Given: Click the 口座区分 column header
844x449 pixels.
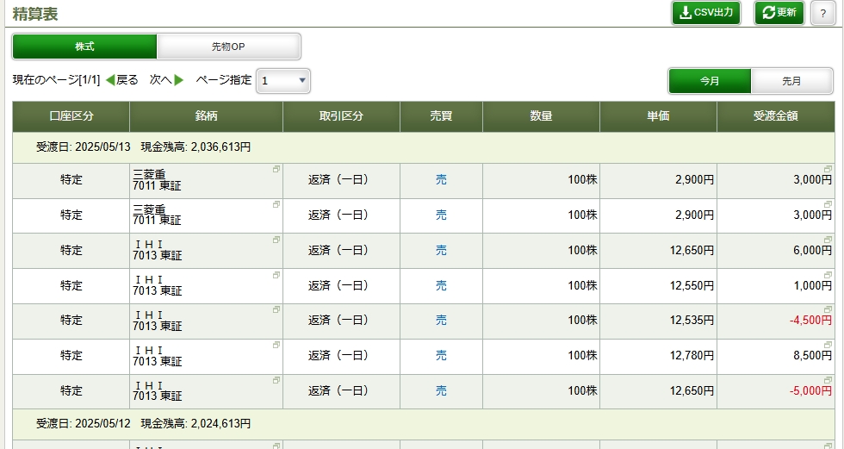Looking at the screenshot, I should [x=71, y=116].
